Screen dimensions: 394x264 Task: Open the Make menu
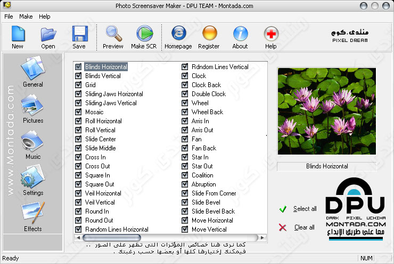(x=26, y=16)
